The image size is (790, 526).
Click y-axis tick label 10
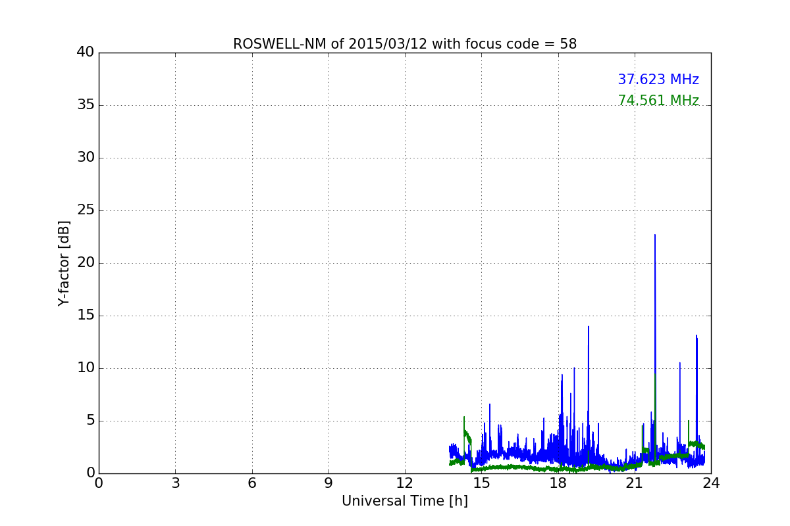pyautogui.click(x=86, y=368)
